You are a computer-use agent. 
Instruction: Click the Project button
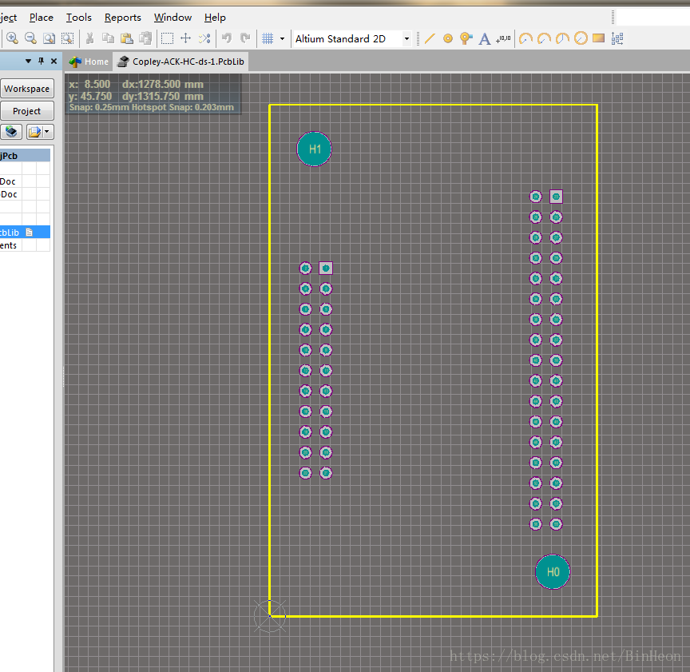point(27,111)
